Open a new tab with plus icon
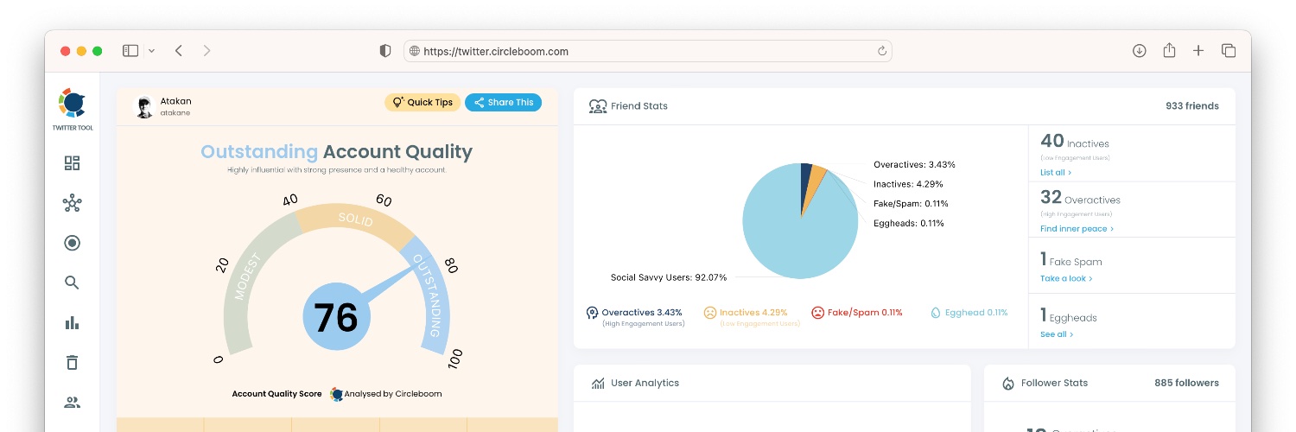This screenshot has width=1296, height=432. click(1198, 51)
